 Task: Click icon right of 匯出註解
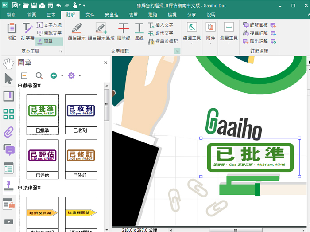(273, 41)
